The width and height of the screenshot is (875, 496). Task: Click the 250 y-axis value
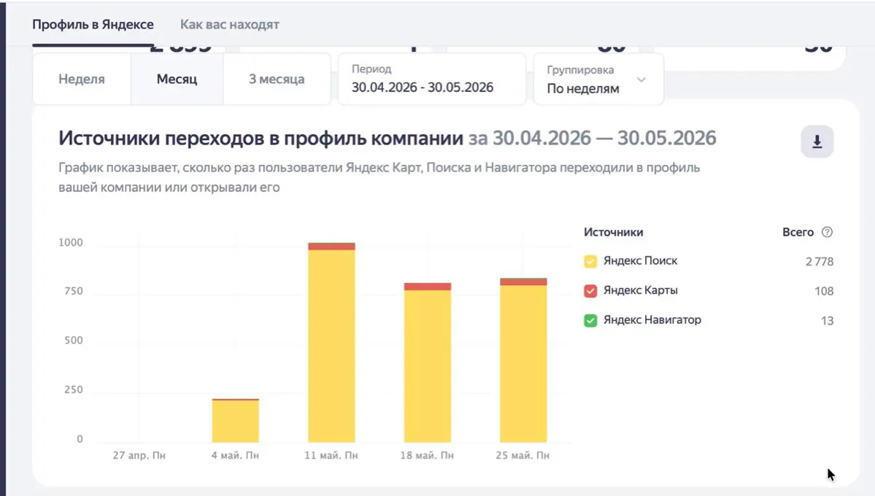pyautogui.click(x=73, y=390)
